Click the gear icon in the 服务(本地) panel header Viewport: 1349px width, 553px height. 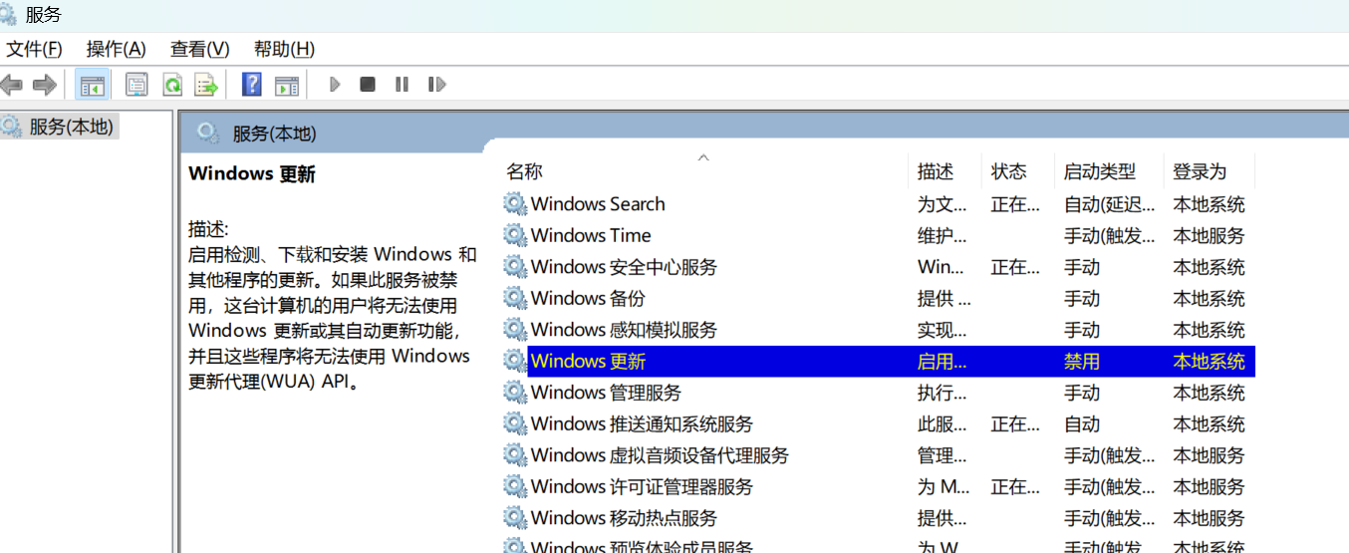point(208,133)
